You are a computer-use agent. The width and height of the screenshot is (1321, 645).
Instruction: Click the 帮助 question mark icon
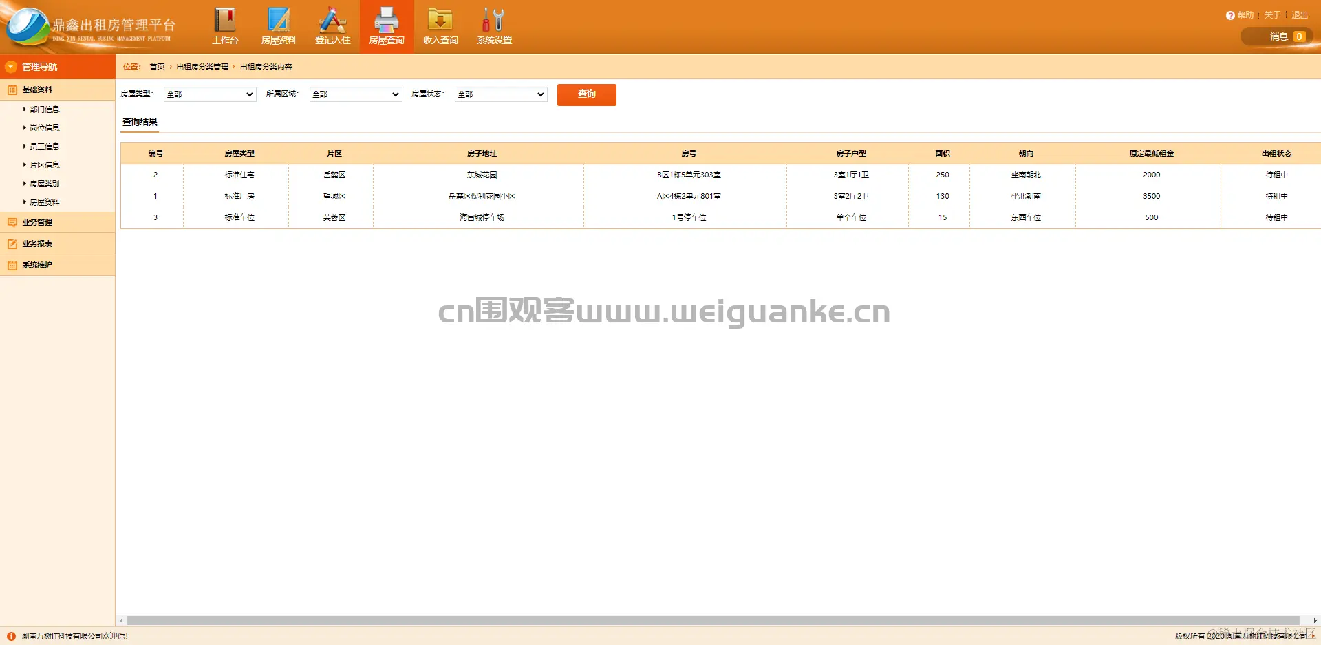[x=1230, y=15]
